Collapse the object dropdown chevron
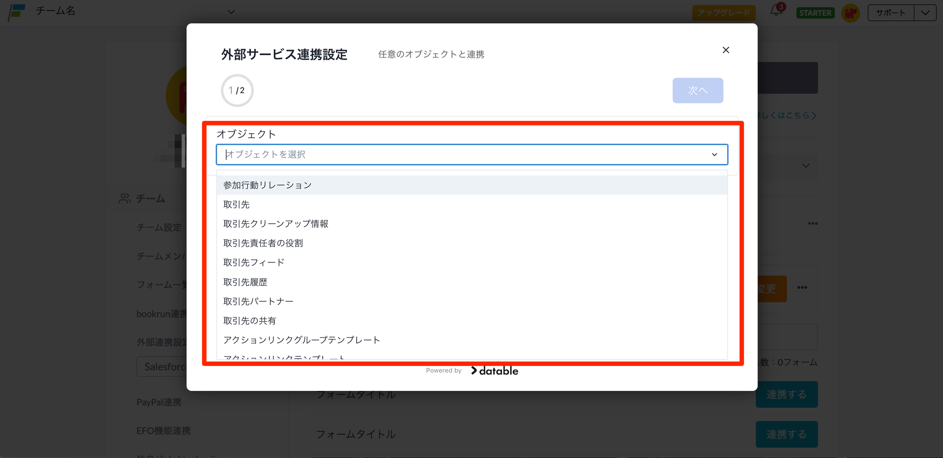The image size is (943, 458). pyautogui.click(x=714, y=155)
